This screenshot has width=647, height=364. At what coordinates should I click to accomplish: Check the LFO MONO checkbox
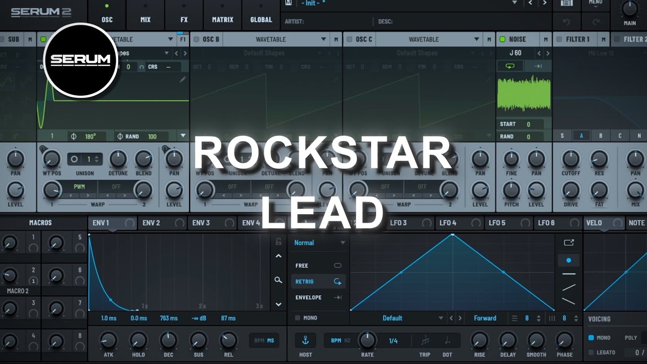pyautogui.click(x=297, y=318)
